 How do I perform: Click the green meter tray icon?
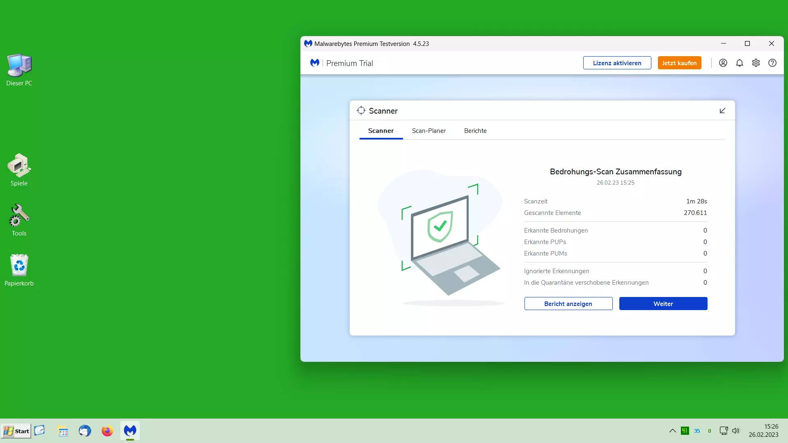[x=685, y=431]
